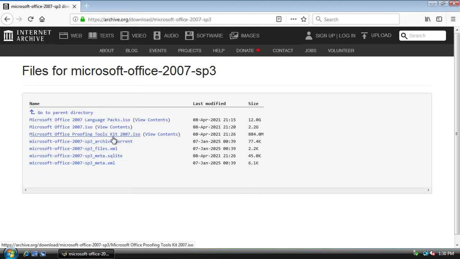Open the Firefox library icon
The height and width of the screenshot is (259, 460).
point(428,19)
